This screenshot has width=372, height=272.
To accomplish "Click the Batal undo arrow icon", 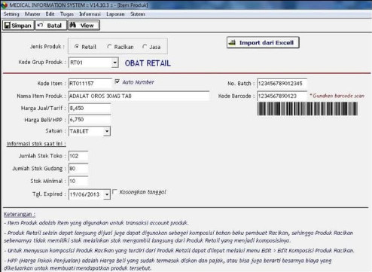I will [x=41, y=25].
